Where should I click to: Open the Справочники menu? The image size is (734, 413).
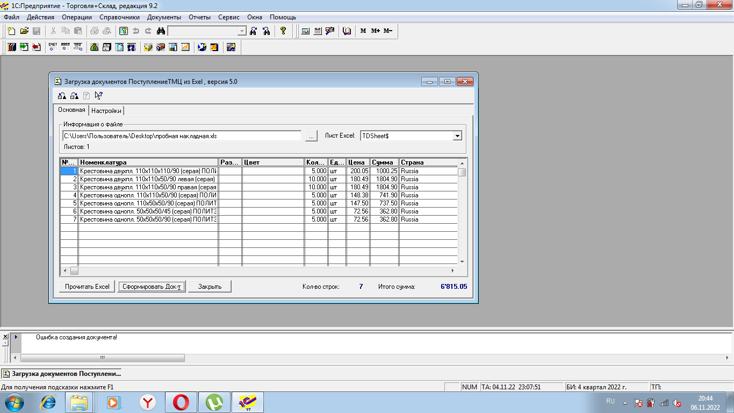tap(120, 17)
